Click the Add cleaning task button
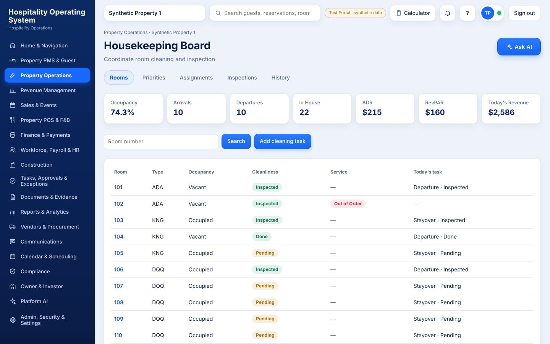Screen dimensions: 550x344 click(283, 141)
